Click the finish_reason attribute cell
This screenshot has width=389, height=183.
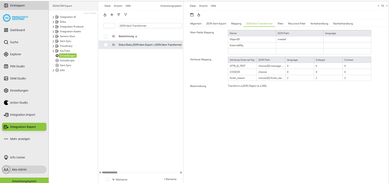pyautogui.click(x=242, y=78)
